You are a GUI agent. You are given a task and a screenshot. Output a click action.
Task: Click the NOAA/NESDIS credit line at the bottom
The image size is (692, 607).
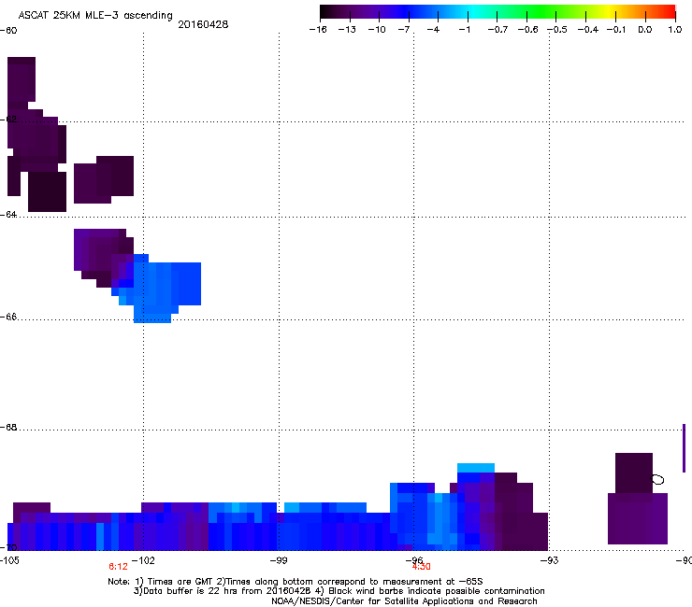[x=404, y=601]
